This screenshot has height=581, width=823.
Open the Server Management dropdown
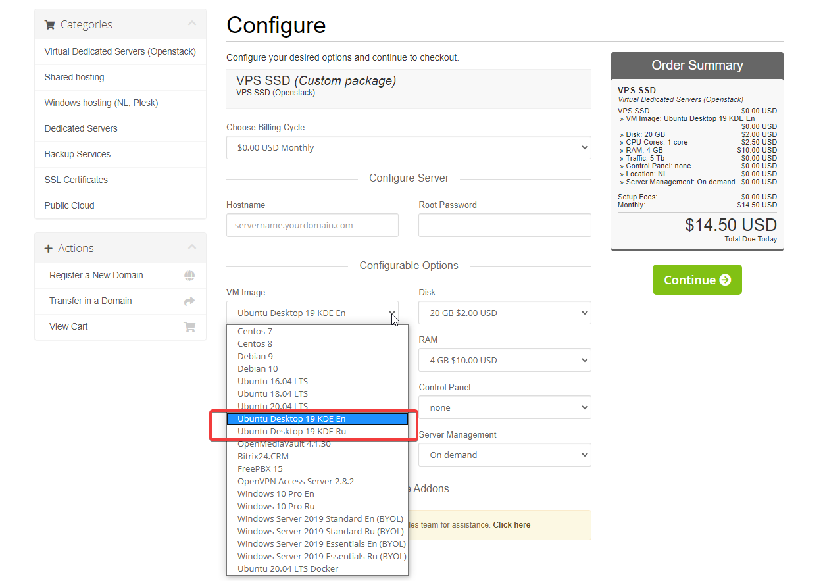505,455
